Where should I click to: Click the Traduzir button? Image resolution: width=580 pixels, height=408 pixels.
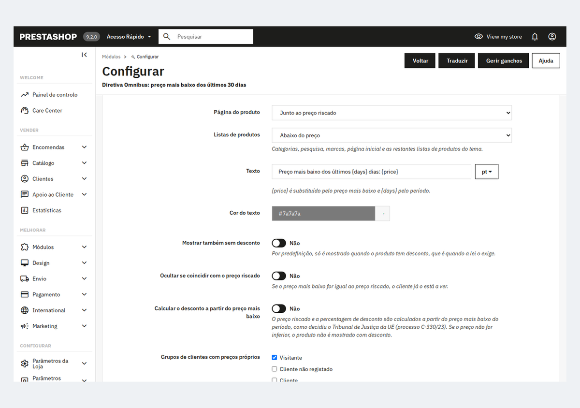[457, 61]
